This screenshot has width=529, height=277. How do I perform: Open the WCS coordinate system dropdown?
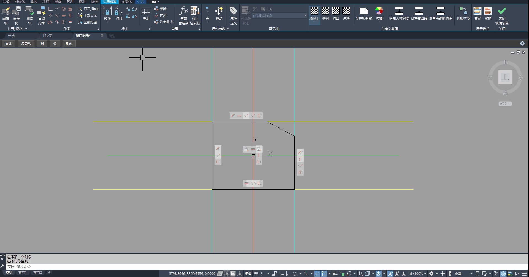[505, 103]
